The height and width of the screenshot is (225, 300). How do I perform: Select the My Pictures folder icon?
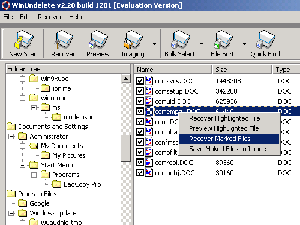point(45,155)
